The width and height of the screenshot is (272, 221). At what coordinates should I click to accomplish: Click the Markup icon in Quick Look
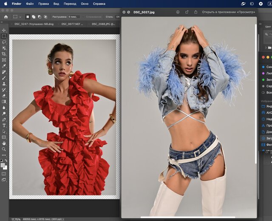point(178,12)
